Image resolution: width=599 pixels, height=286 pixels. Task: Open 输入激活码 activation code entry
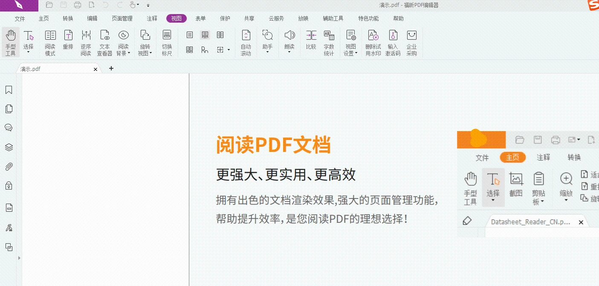point(393,43)
